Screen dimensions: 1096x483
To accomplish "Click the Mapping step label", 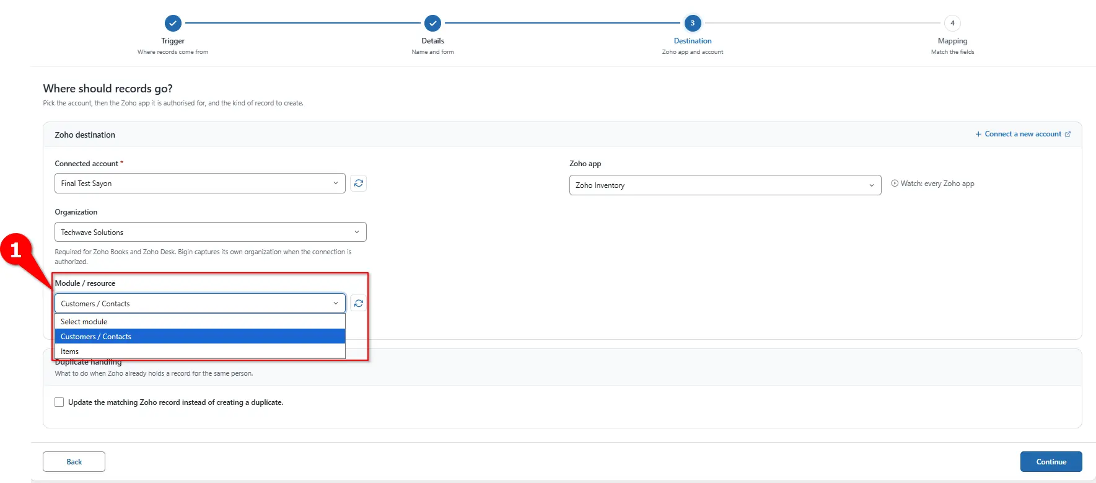I will (952, 41).
